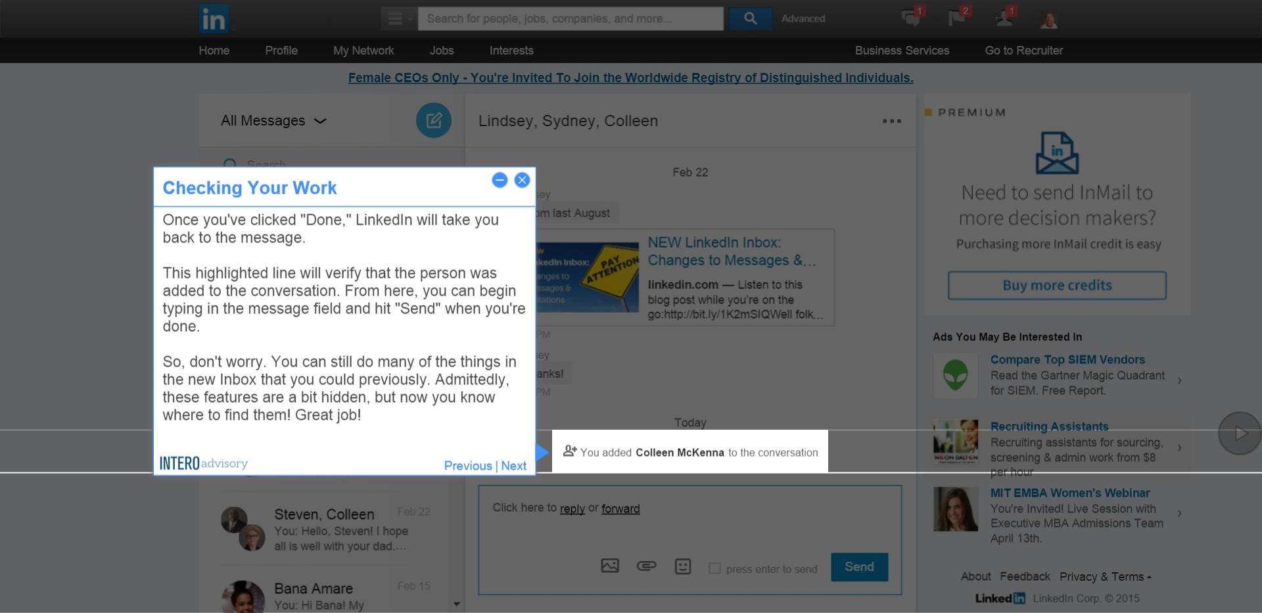The image size is (1262, 613).
Task: Expand the All Messages filter dropdown
Action: point(273,121)
